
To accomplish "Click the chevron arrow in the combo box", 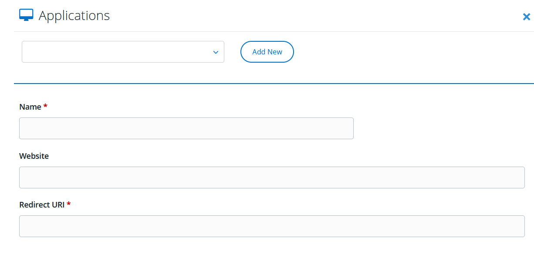I will click(x=216, y=52).
